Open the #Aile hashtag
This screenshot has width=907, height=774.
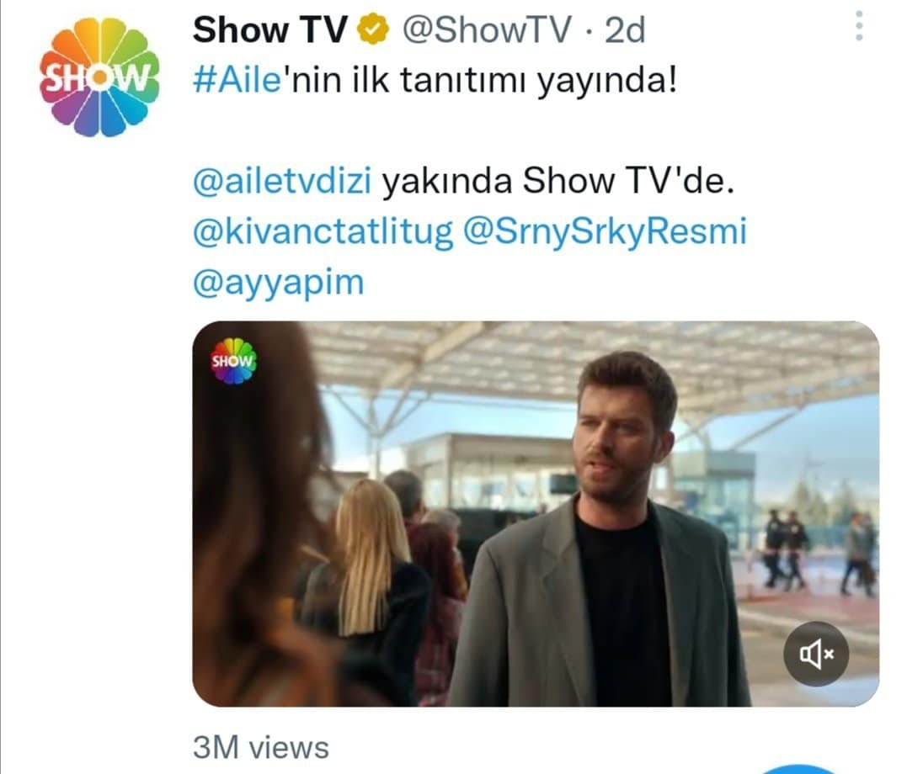(x=237, y=80)
